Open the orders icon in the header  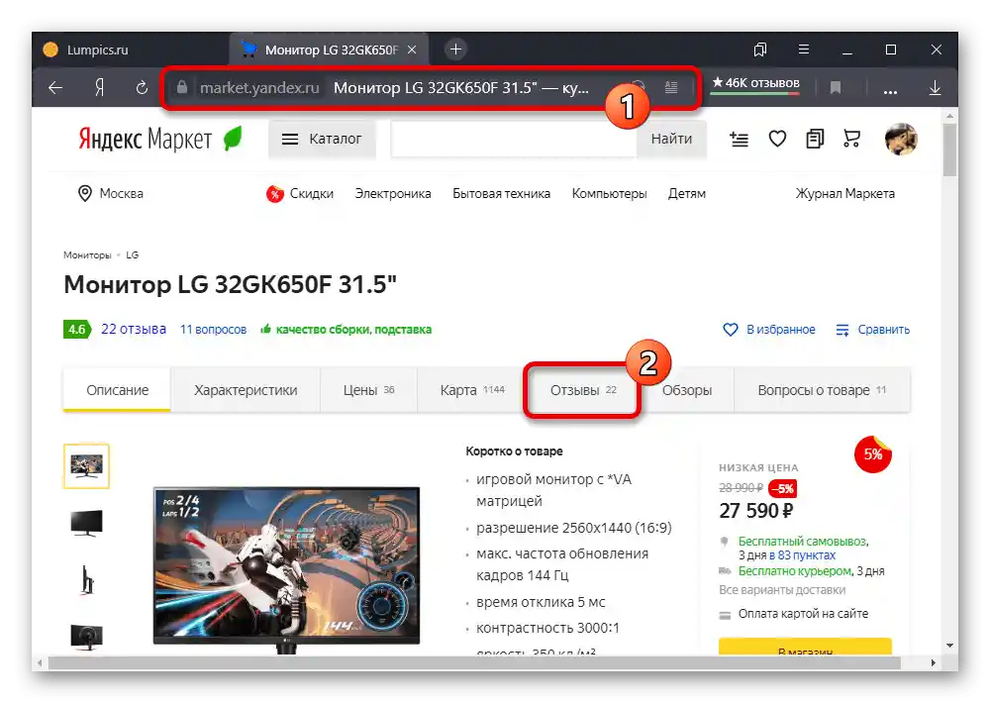click(x=815, y=139)
